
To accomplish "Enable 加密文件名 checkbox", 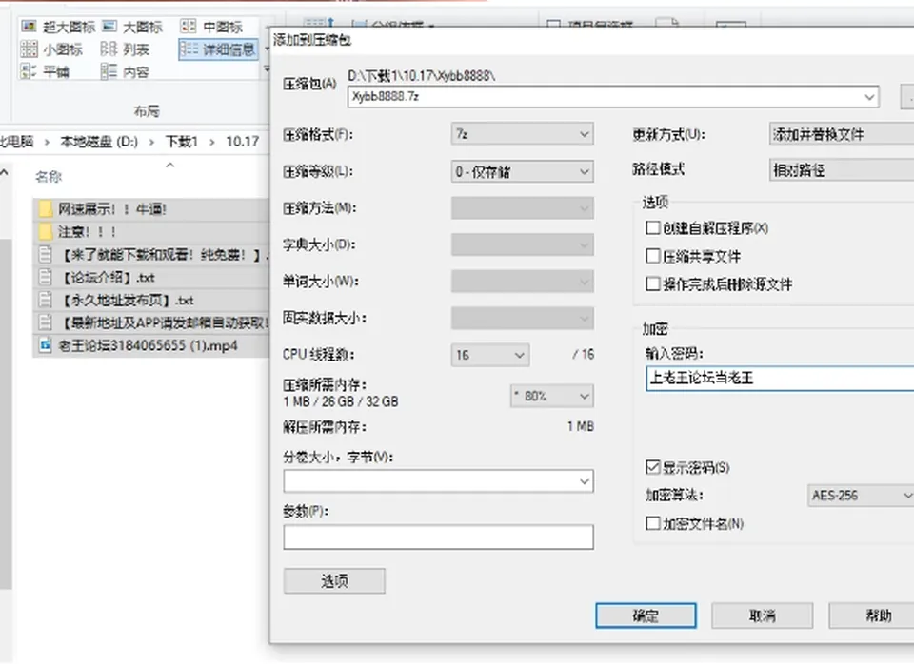I will [653, 523].
